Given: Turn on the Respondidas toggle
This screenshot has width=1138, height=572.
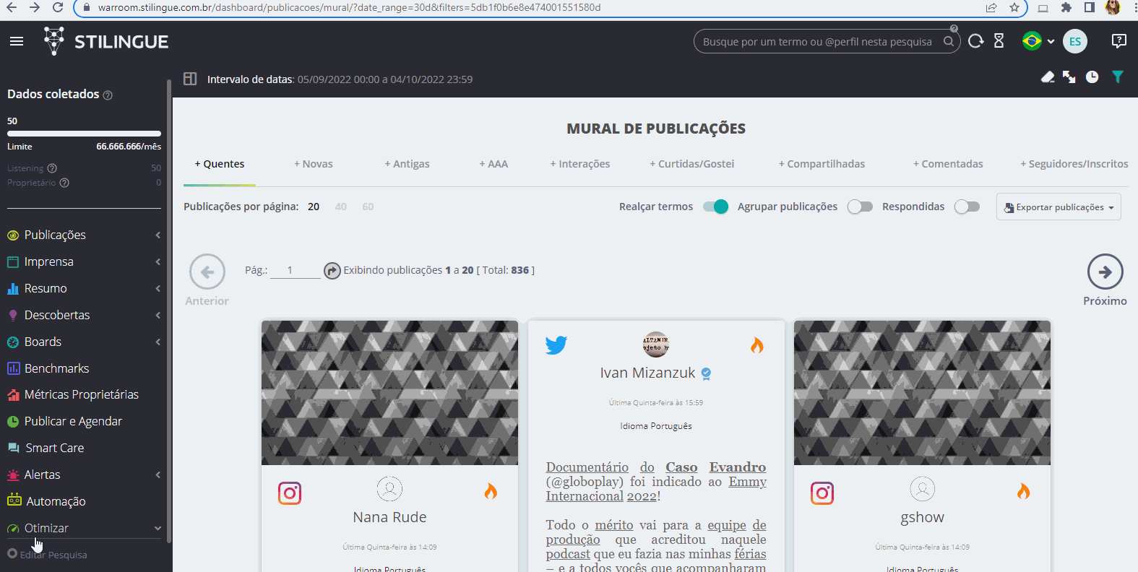Looking at the screenshot, I should pos(967,207).
